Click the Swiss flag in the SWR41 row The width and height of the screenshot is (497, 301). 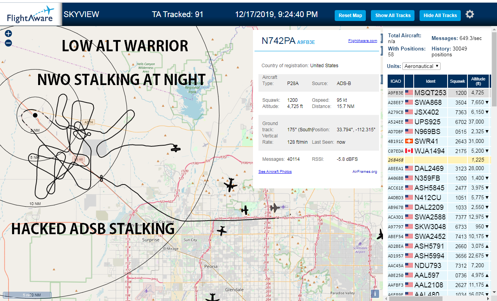pos(409,141)
